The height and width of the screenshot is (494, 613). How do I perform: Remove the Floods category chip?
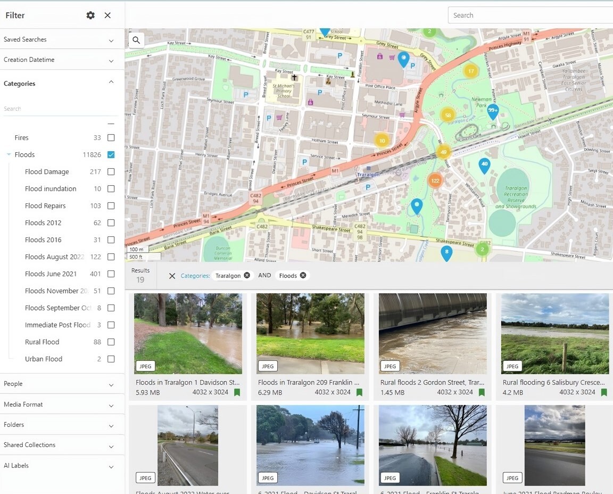click(x=303, y=275)
